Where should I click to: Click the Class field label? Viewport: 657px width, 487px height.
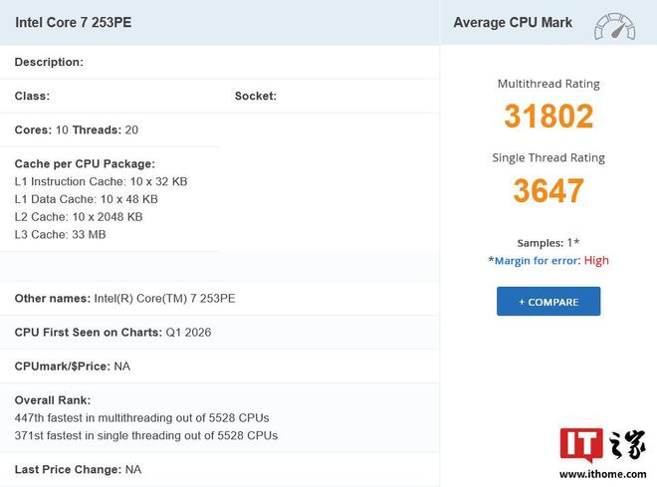(32, 97)
